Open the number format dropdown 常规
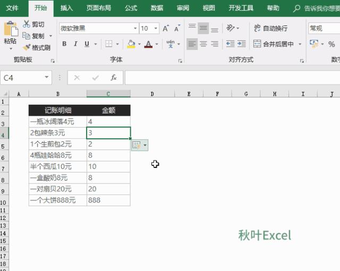The image size is (340, 271). tap(324, 28)
